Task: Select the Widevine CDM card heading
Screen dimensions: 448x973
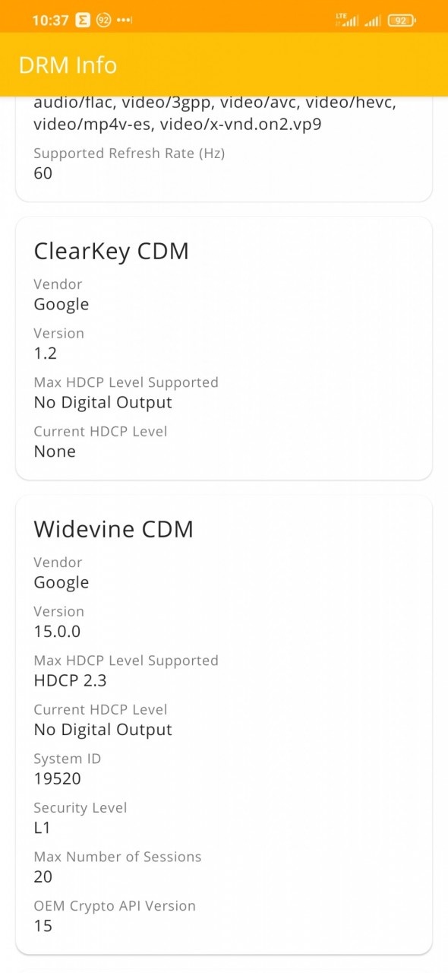Action: [113, 529]
